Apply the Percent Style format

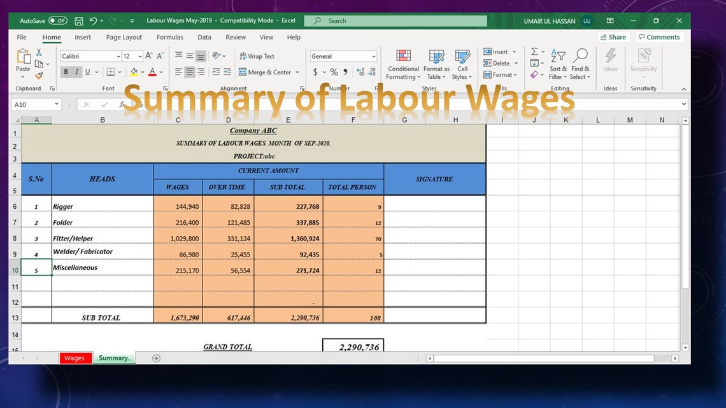click(x=333, y=72)
